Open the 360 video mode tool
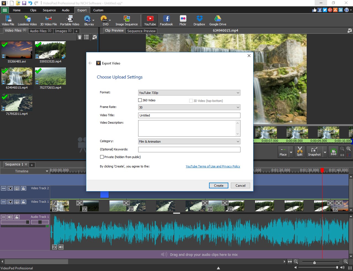Screen dimensions: 353x271 tap(333, 151)
